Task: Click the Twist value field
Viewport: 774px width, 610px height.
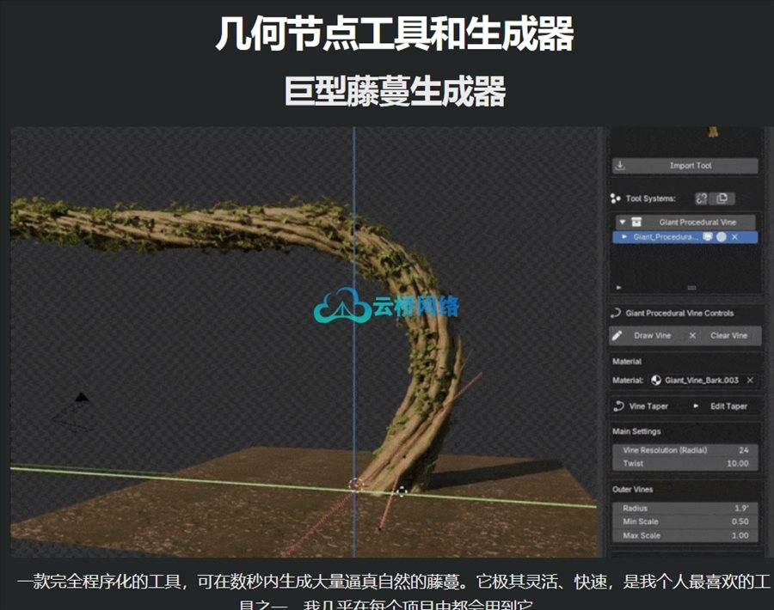Action: pyautogui.click(x=685, y=463)
